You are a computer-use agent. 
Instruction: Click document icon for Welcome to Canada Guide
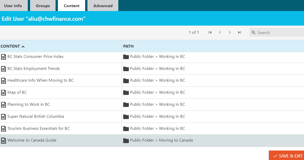pos(4,141)
